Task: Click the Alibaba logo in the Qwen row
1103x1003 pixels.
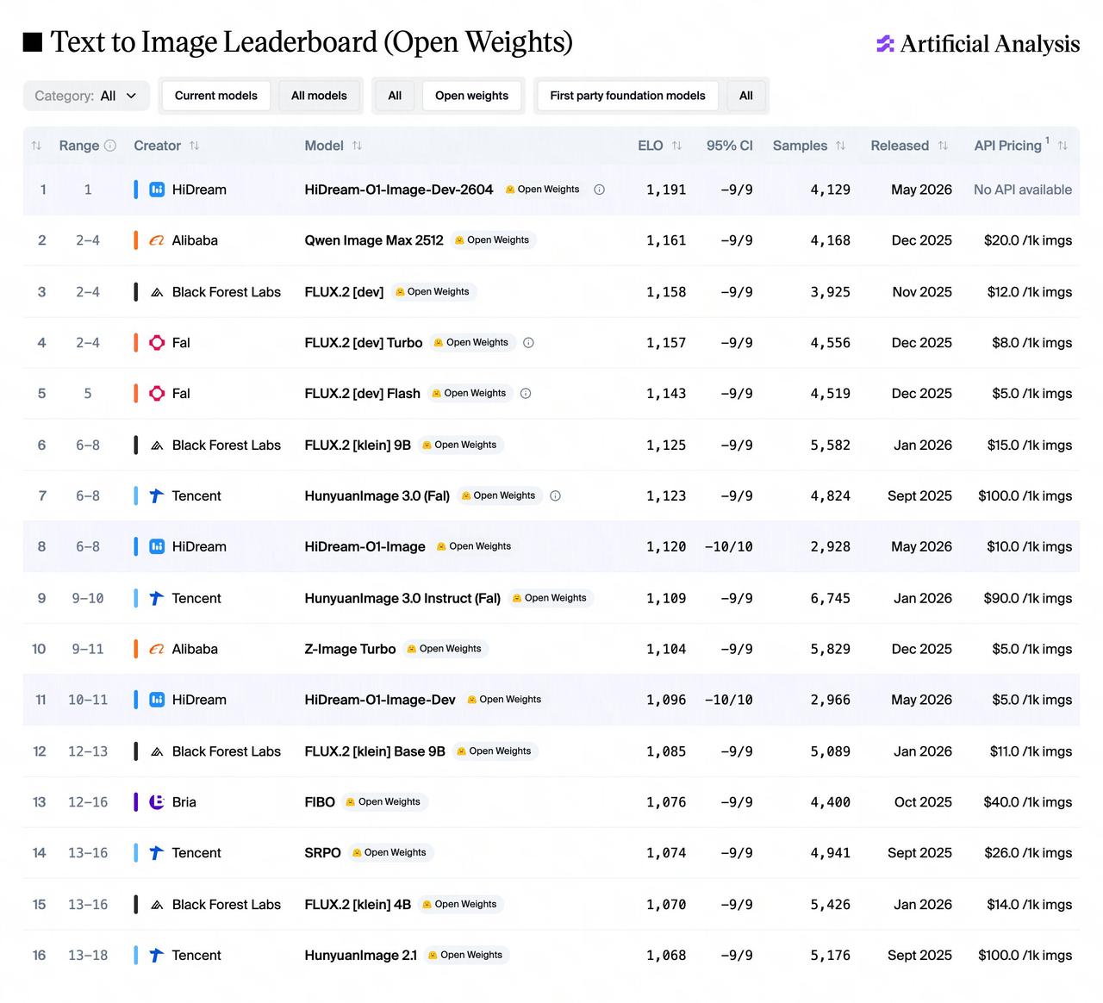Action: tap(157, 240)
